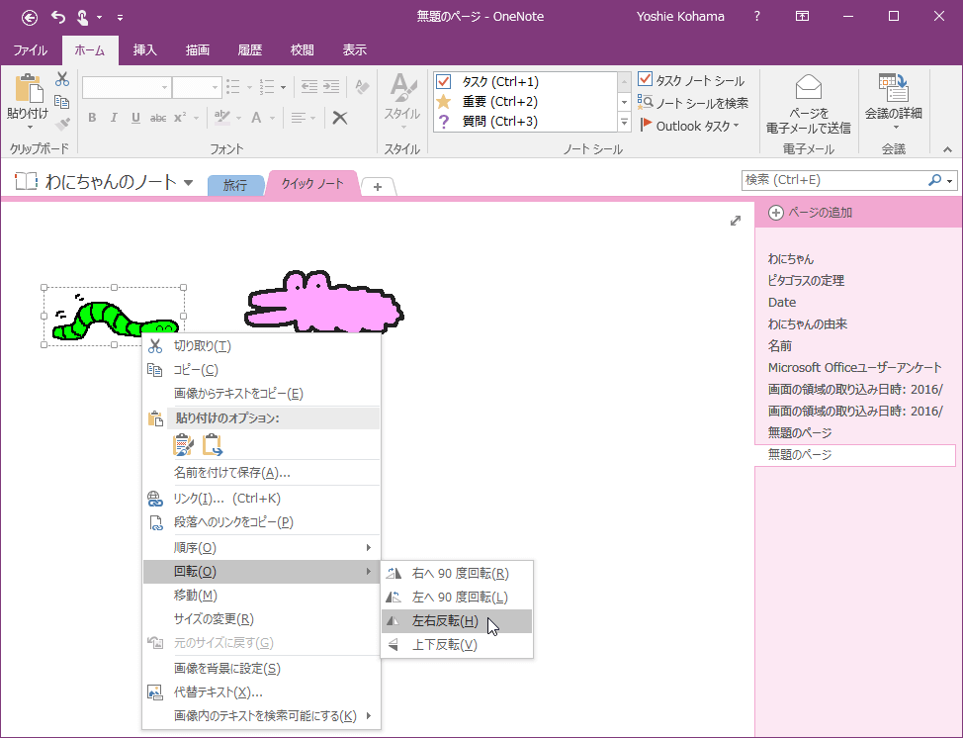Click the expand page arrow icon

coord(736,221)
